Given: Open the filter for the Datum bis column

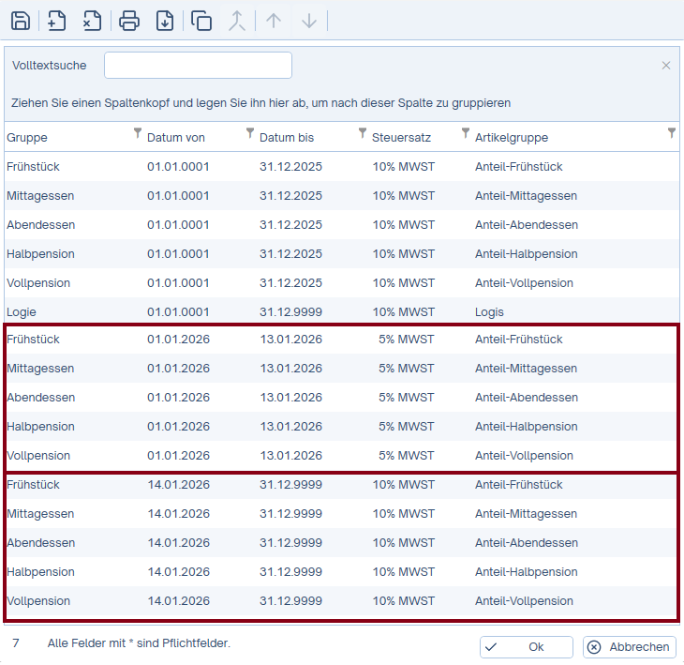Looking at the screenshot, I should pos(363,133).
